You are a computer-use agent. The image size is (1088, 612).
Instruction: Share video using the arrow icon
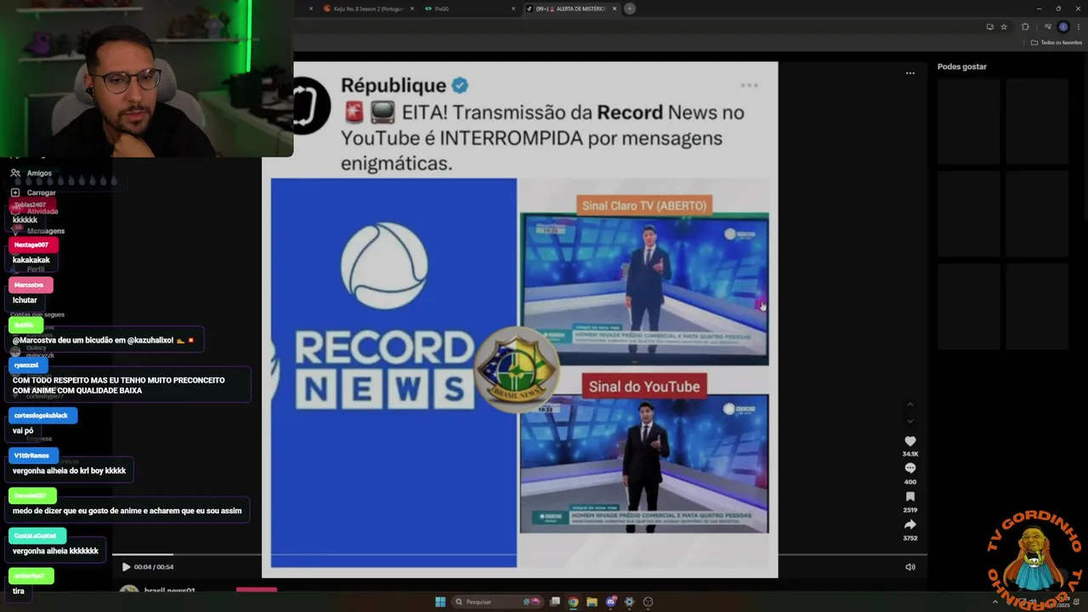909,524
